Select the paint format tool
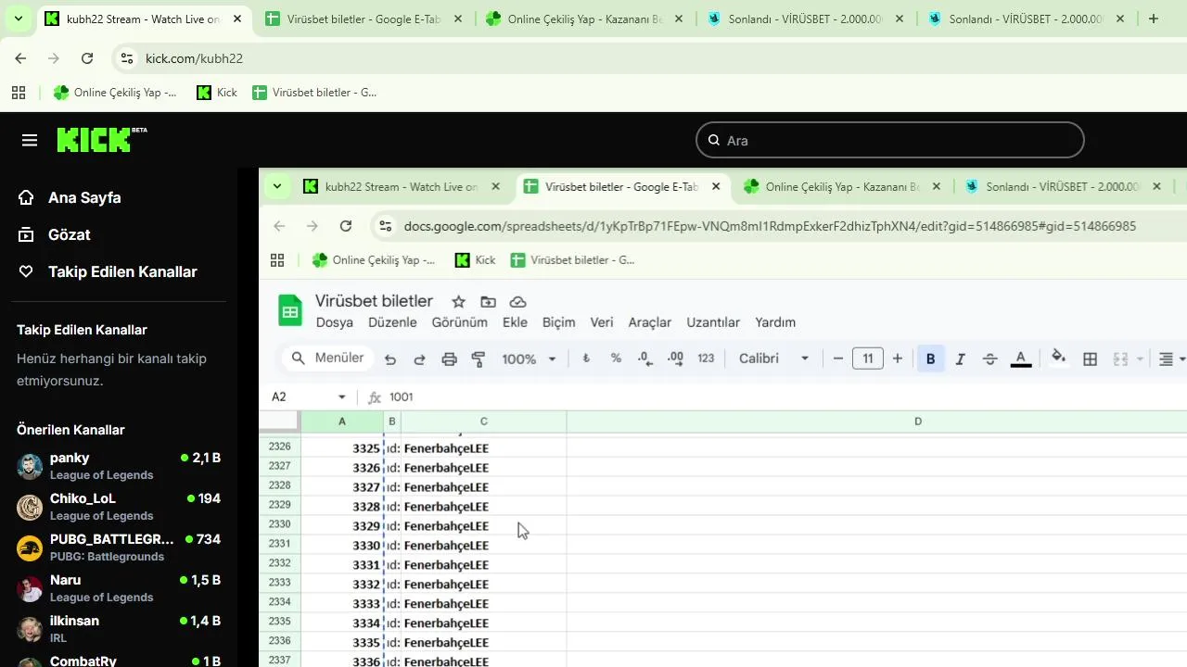 coord(479,359)
